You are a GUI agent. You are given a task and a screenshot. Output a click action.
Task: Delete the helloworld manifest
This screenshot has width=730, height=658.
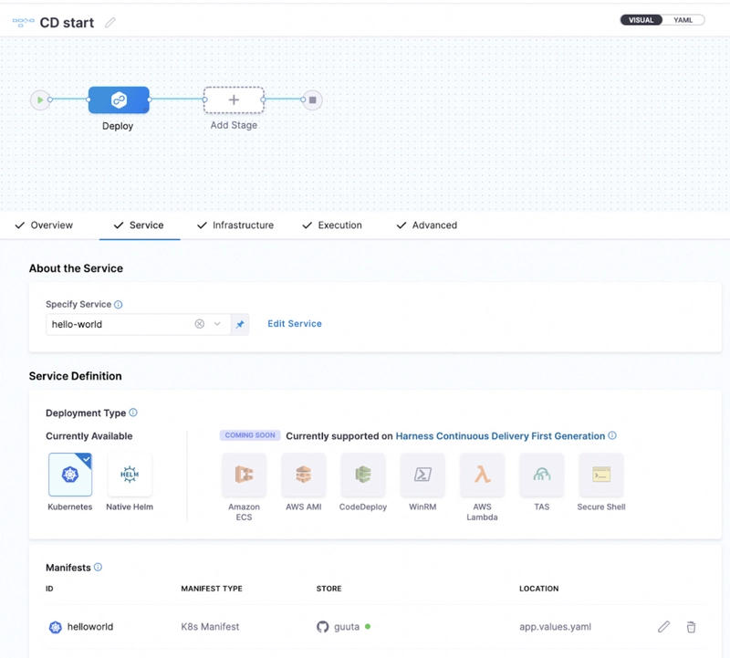(692, 627)
